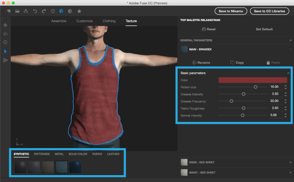The image size is (294, 182).
Task: Click the Normal Intensity slider handle
Action: [x=242, y=115]
